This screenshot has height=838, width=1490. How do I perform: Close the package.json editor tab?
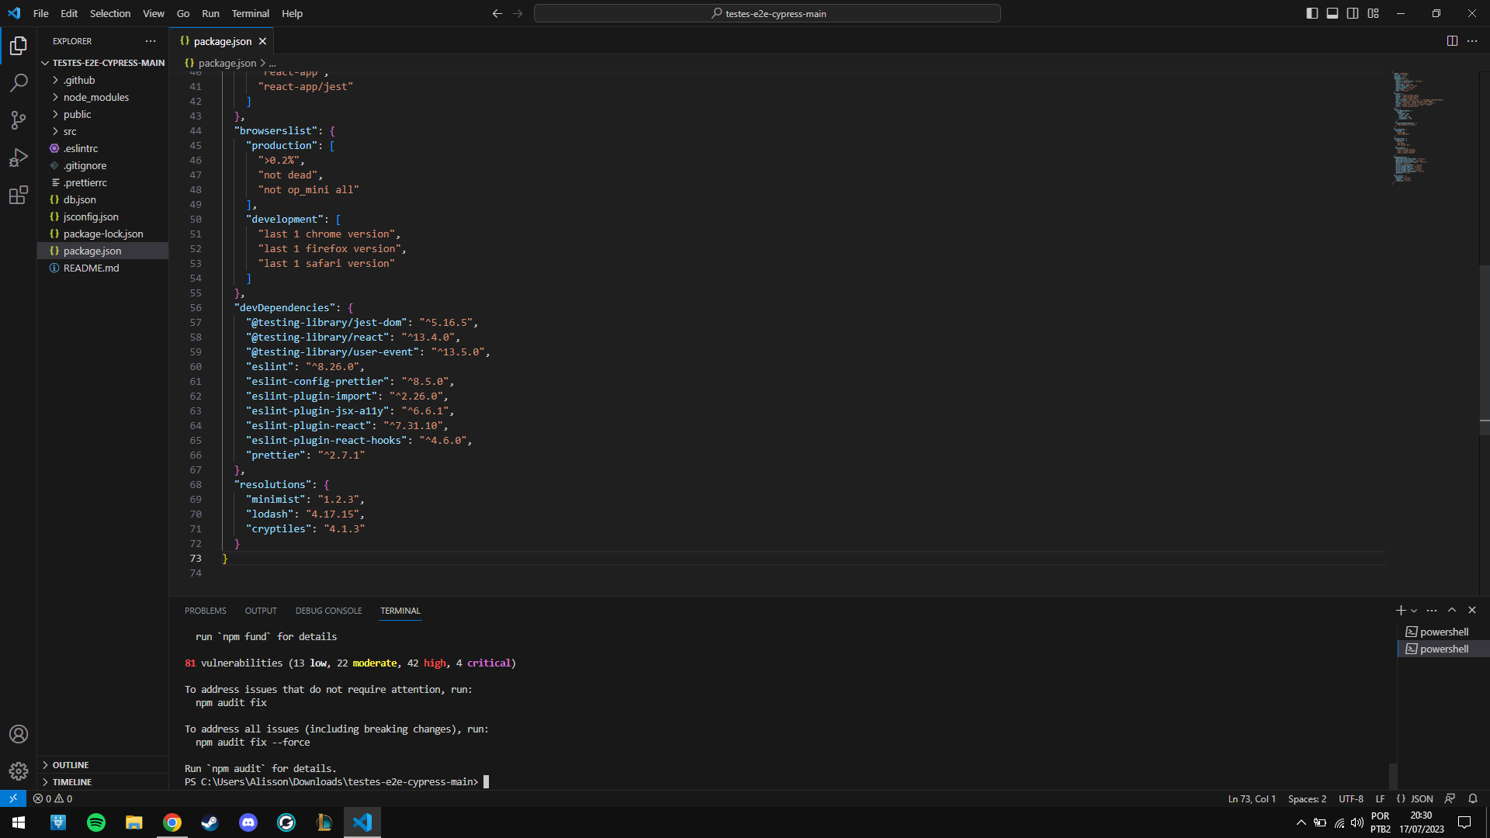(262, 41)
